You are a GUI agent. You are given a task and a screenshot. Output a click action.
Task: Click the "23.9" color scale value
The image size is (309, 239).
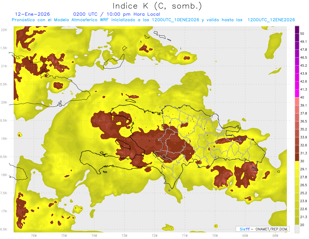[x=303, y=201]
